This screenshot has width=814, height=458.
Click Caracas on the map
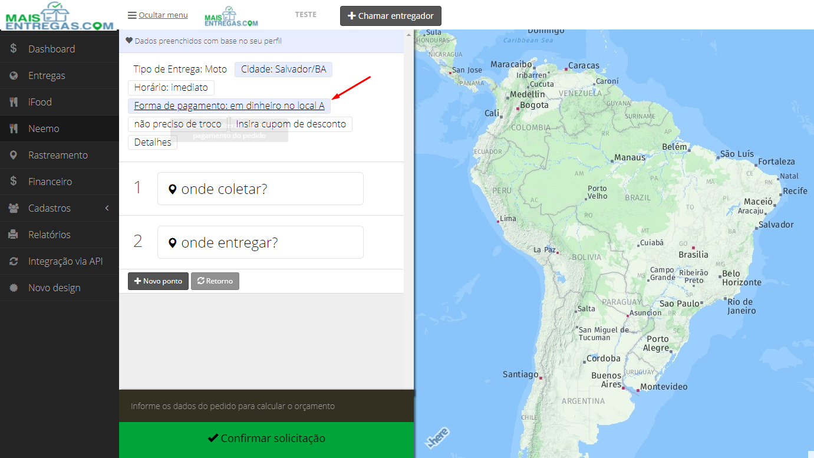[x=584, y=65]
